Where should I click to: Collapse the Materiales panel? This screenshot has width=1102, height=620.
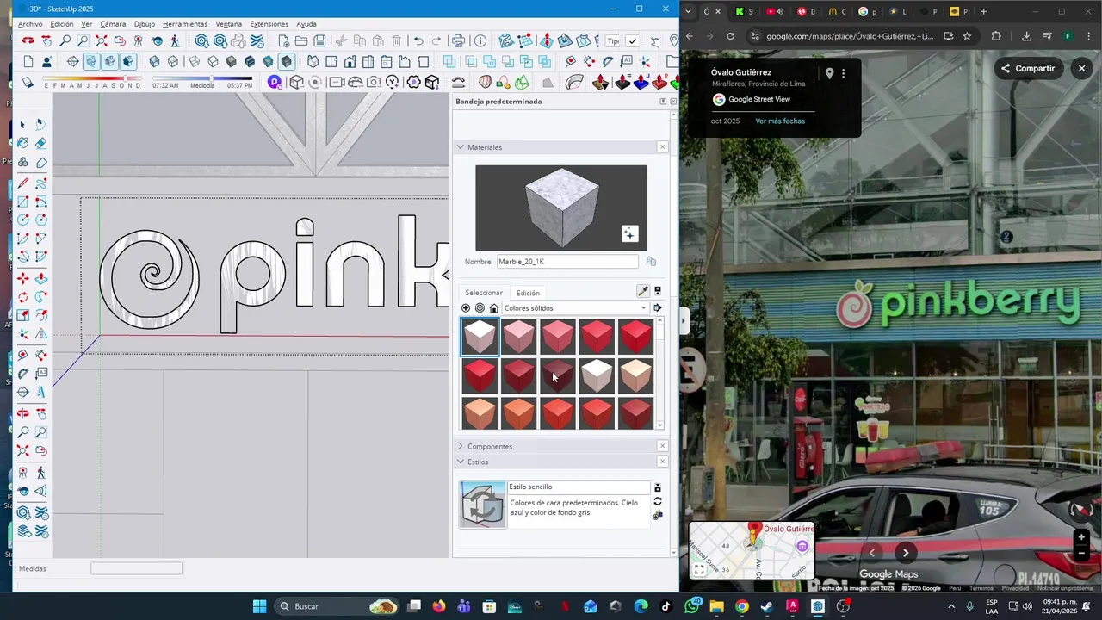coord(461,147)
